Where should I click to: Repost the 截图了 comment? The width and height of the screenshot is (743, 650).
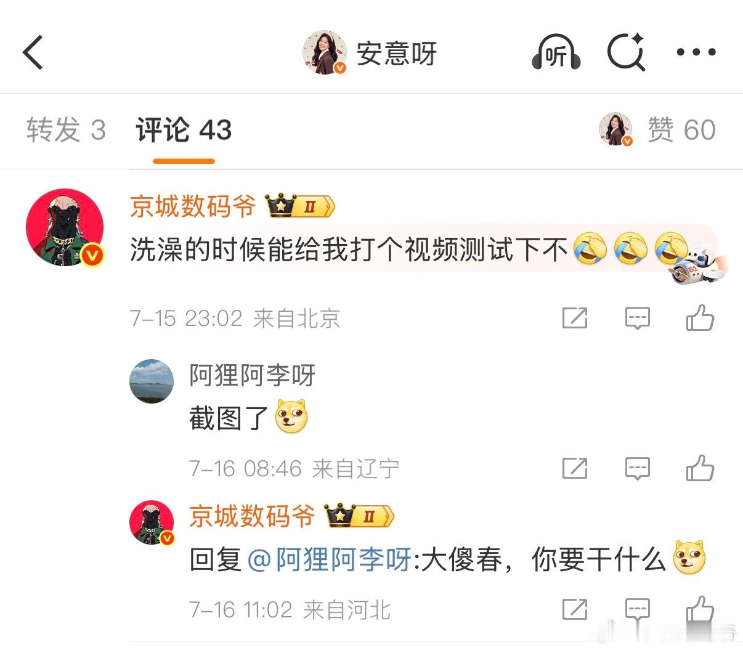coord(575,468)
